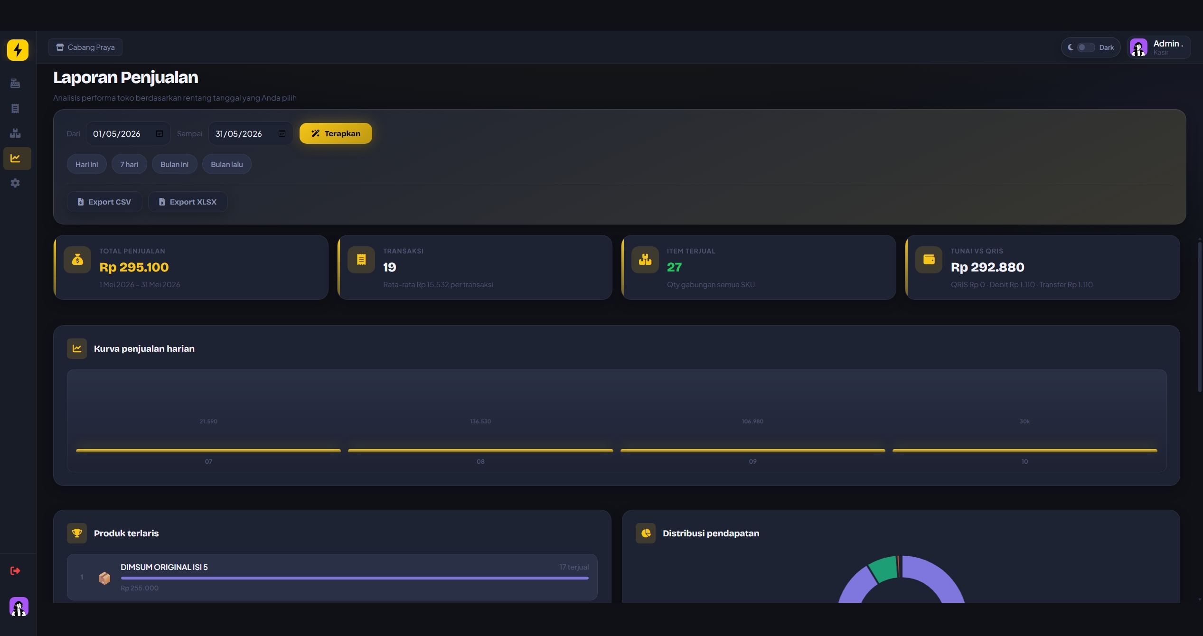Screen dimensions: 1203x636
Task: Click the QRIS, Debit, Transfer breakdown text
Action: pyautogui.click(x=1022, y=285)
